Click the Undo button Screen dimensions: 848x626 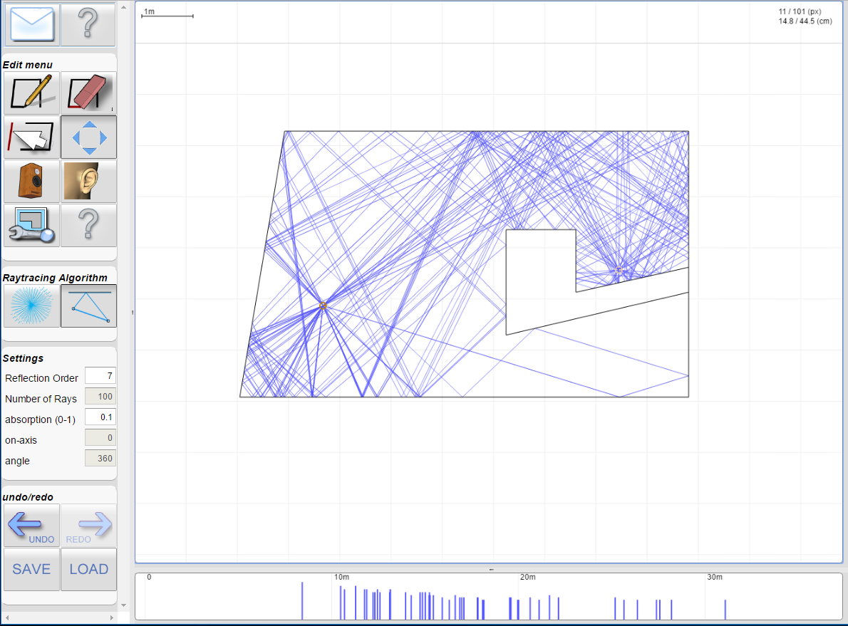tap(31, 525)
